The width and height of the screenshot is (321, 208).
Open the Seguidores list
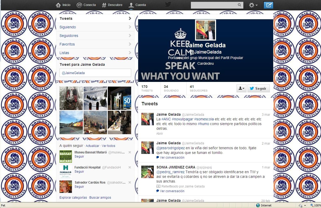(x=95, y=36)
